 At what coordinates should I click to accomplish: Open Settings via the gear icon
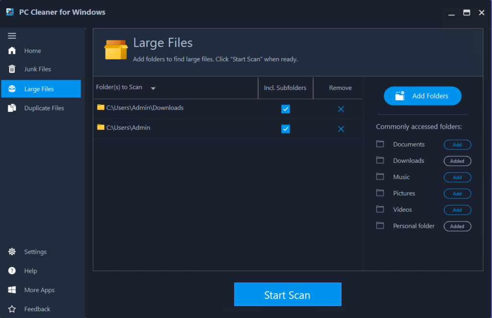click(x=12, y=251)
